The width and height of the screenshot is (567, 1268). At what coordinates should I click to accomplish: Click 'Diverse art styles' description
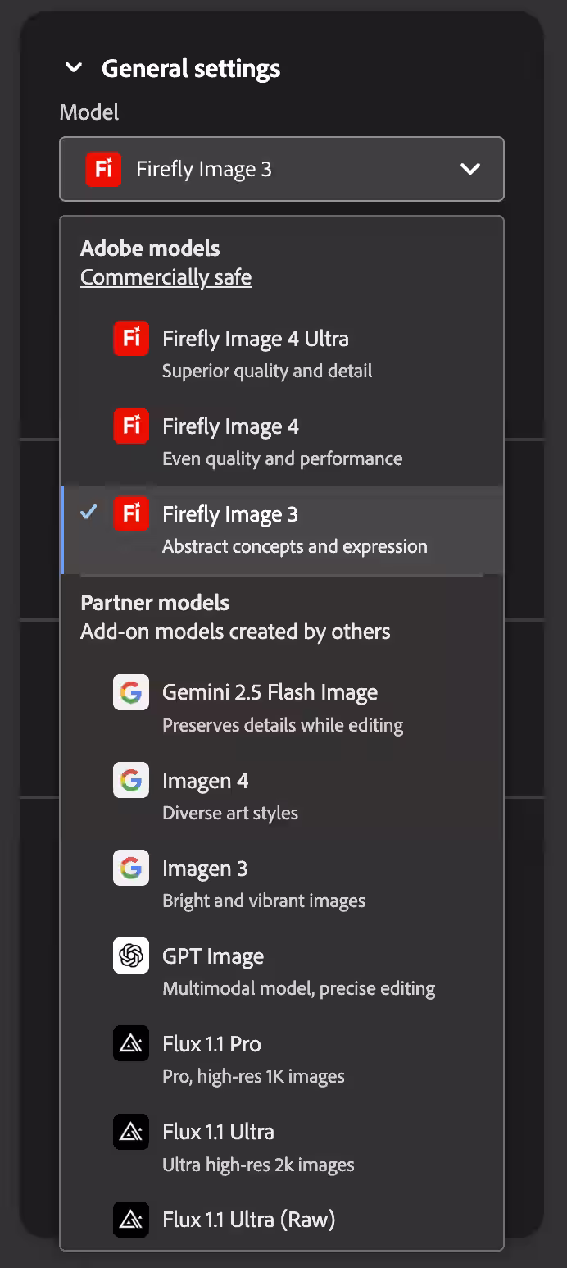pos(230,813)
